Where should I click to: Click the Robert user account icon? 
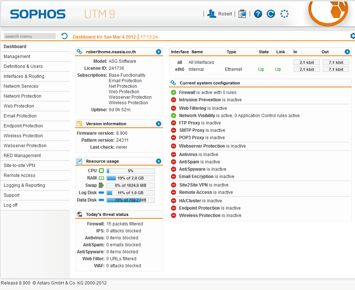click(211, 14)
